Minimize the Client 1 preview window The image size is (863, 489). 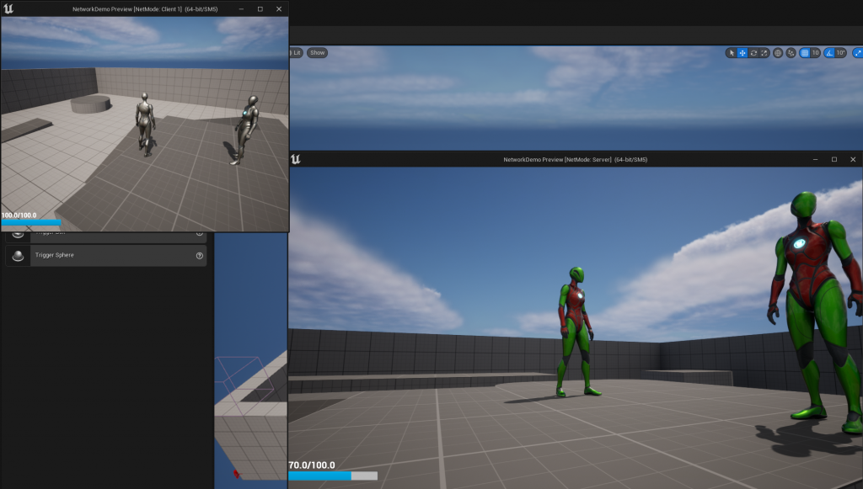241,8
